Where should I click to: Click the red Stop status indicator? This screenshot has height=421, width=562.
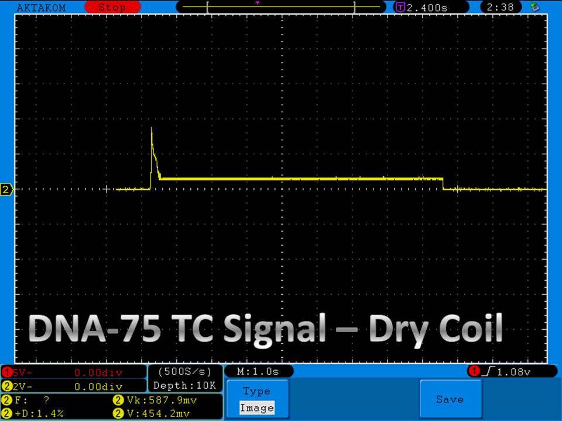(111, 8)
